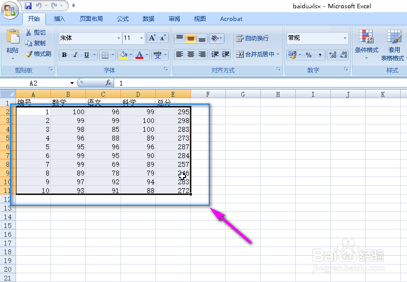This screenshot has height=282, width=407.
Task: Click the formula bar input
Action: 261,83
